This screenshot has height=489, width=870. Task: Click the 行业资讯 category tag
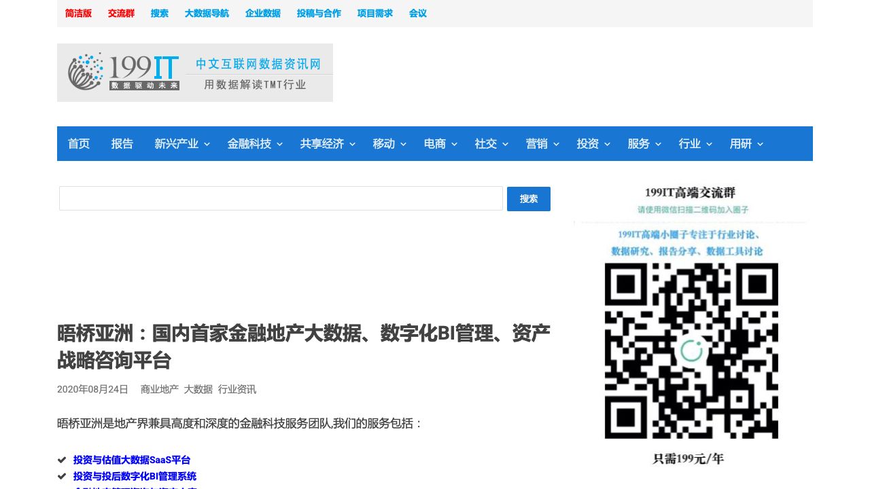(x=237, y=389)
